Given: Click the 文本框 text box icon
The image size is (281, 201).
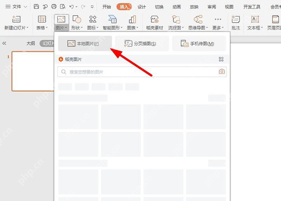Looking at the screenshot, I should click(255, 19).
